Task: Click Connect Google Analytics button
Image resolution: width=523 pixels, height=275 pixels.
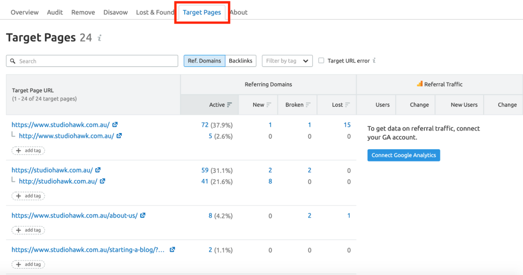Action: click(403, 155)
